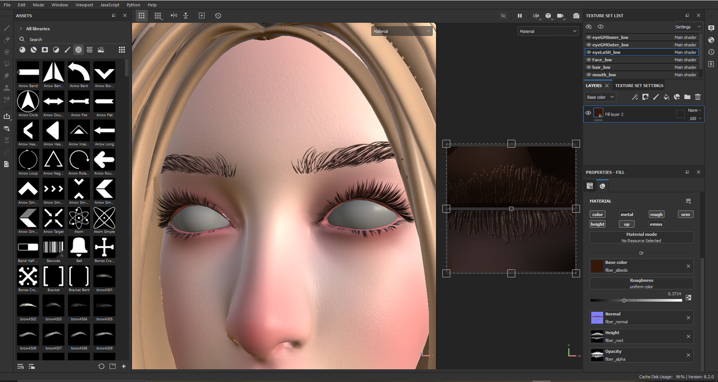Toggle visibility of mouth_low texture set

(589, 75)
